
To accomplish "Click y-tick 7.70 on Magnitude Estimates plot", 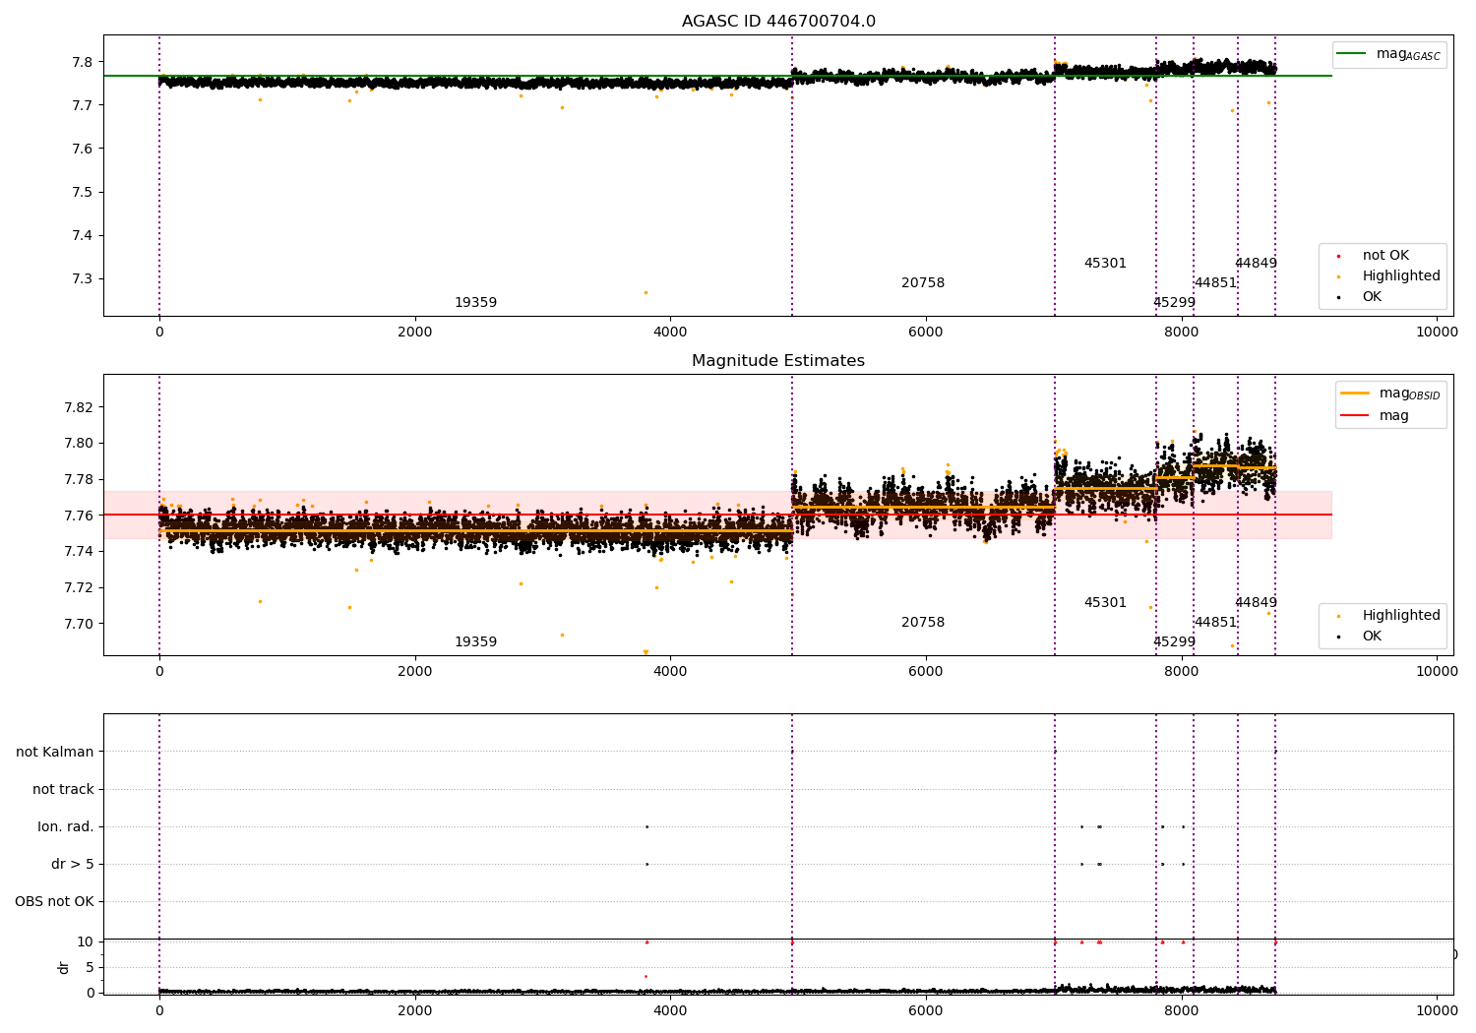I will (x=77, y=624).
